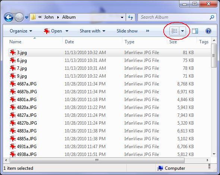The image size is (220, 175).
Task: Open the Organize menu
Action: pos(21,31)
